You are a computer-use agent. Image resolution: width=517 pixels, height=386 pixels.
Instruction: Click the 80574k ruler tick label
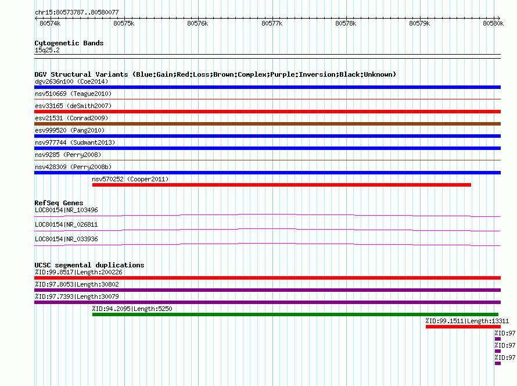(x=50, y=23)
